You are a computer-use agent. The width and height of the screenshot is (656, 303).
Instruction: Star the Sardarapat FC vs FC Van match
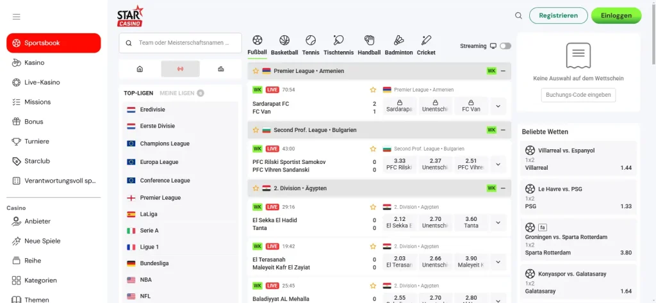point(373,90)
